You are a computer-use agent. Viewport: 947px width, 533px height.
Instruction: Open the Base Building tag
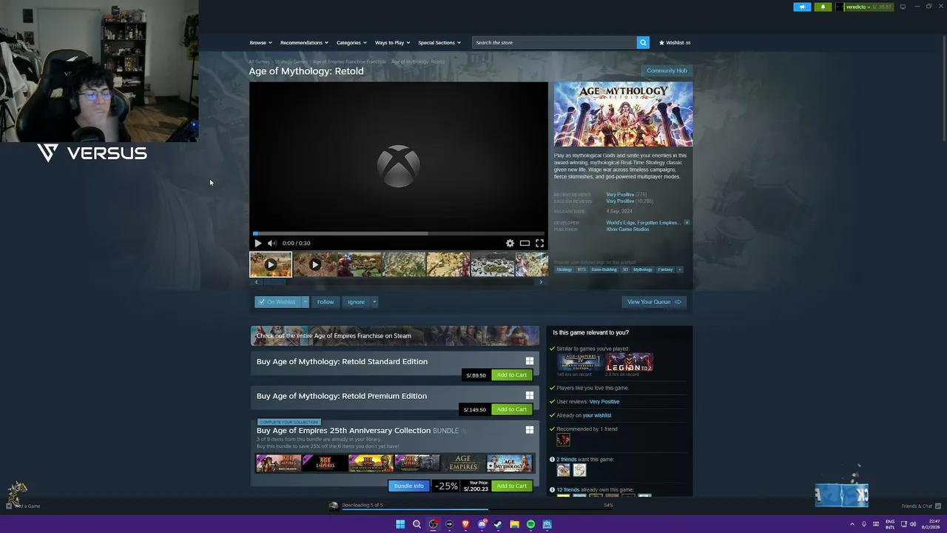coord(604,269)
